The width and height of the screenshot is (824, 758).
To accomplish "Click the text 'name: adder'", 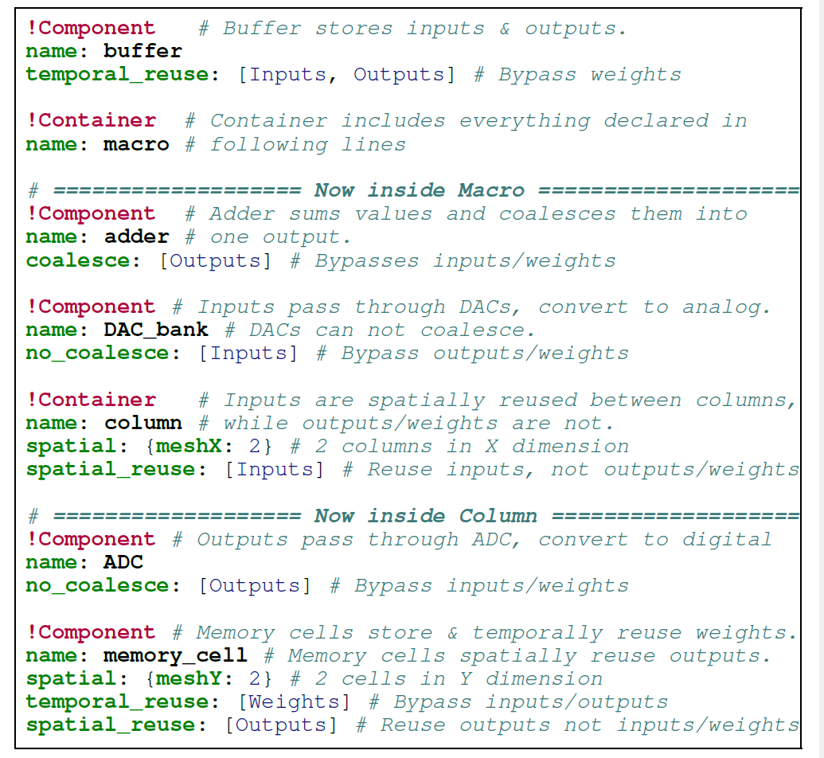I will point(98,236).
